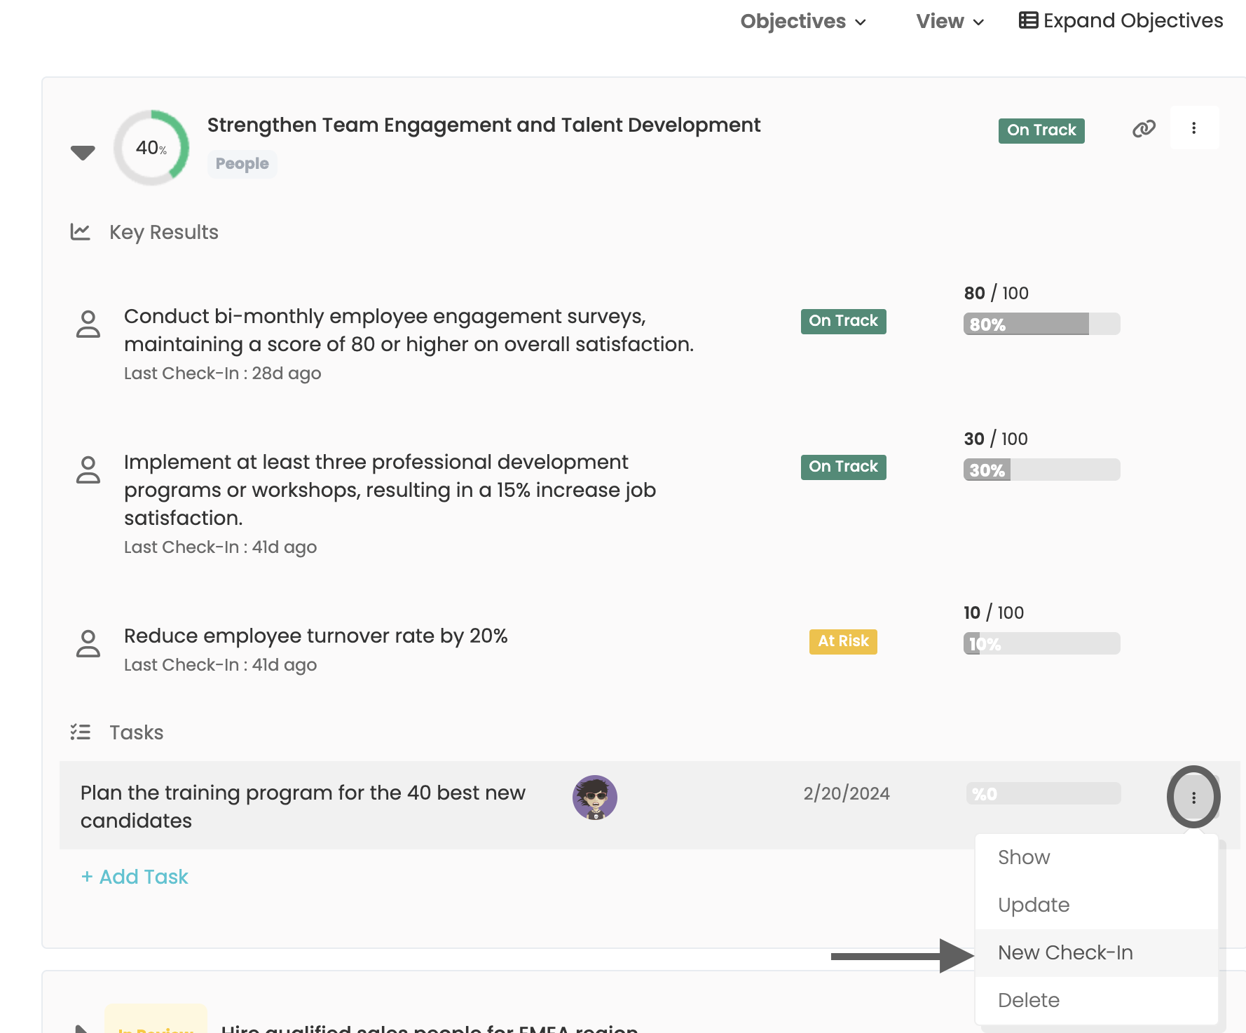Click the link icon beside On Track
Image resolution: width=1246 pixels, height=1033 pixels.
1144,129
